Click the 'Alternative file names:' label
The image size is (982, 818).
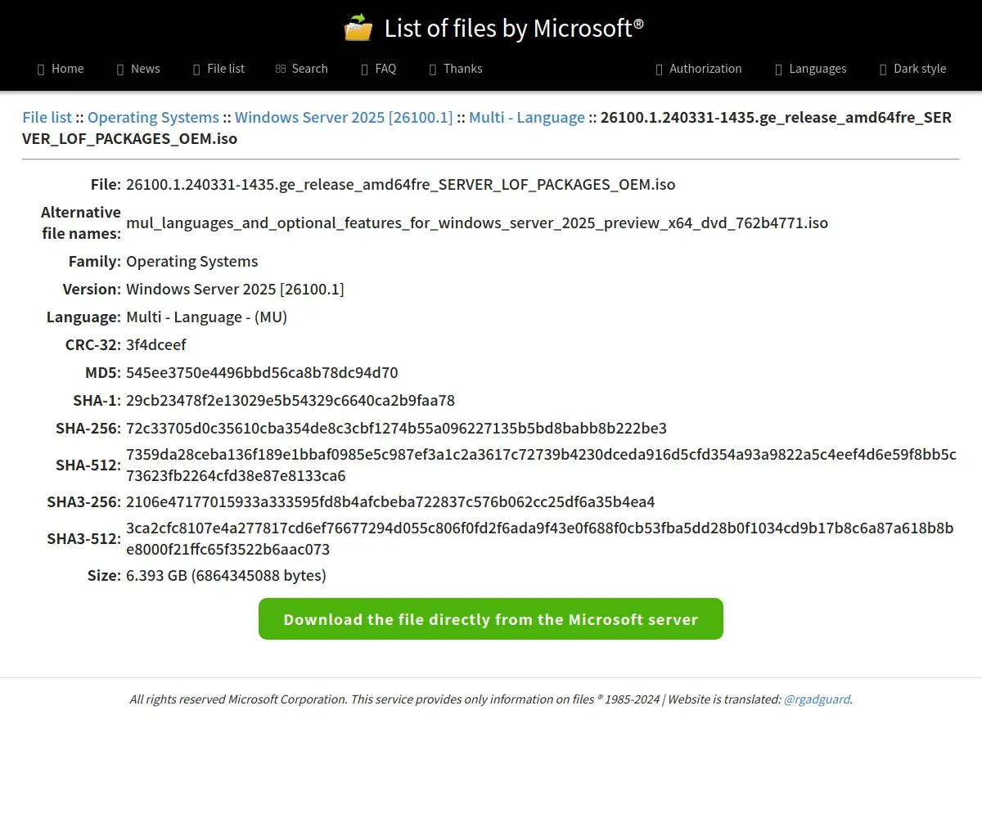(x=81, y=222)
